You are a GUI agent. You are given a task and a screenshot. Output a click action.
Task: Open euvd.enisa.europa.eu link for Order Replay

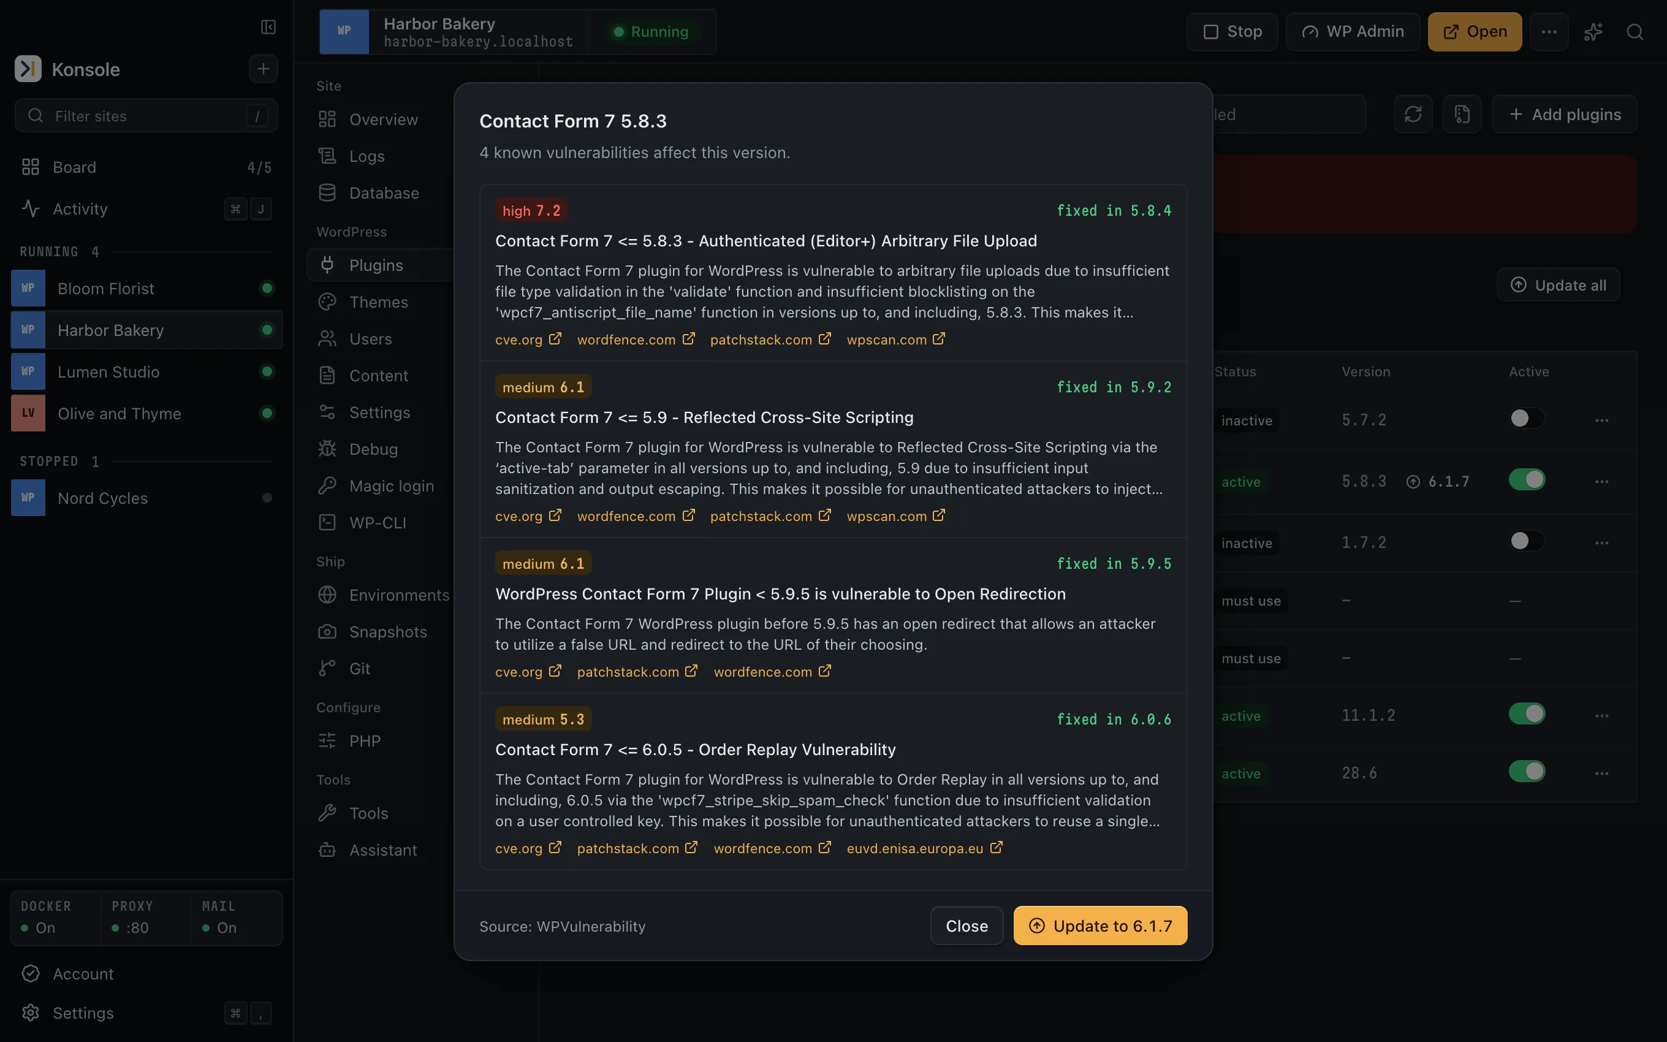click(924, 848)
